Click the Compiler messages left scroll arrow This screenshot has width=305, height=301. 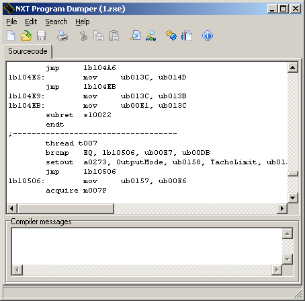pyautogui.click(x=17, y=269)
